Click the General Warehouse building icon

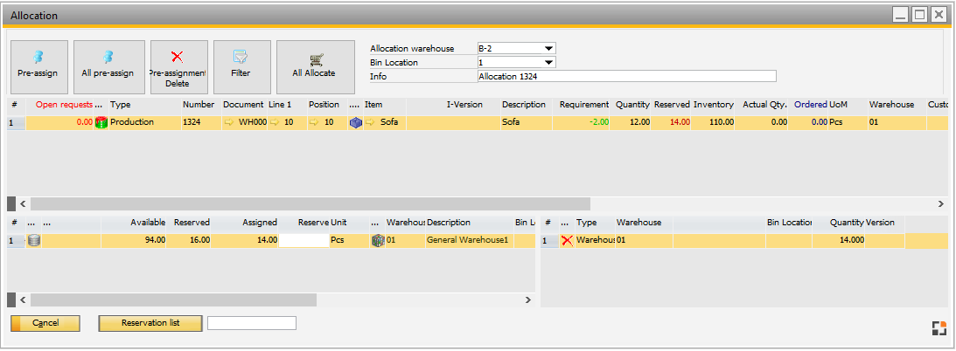(378, 240)
